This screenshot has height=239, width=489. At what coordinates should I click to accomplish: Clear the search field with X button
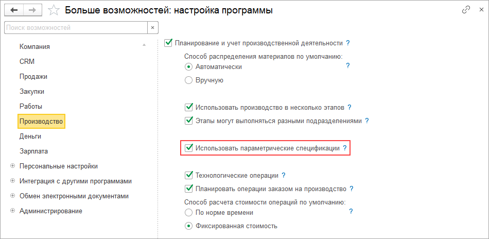pos(152,27)
